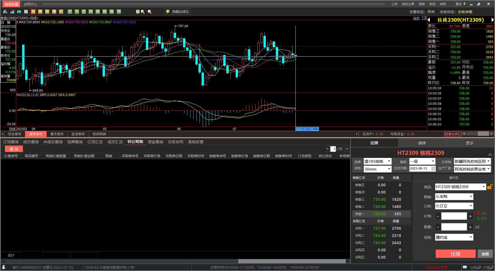Toggle the chart side panel layout icon
495x271 pixels.
tap(424, 18)
